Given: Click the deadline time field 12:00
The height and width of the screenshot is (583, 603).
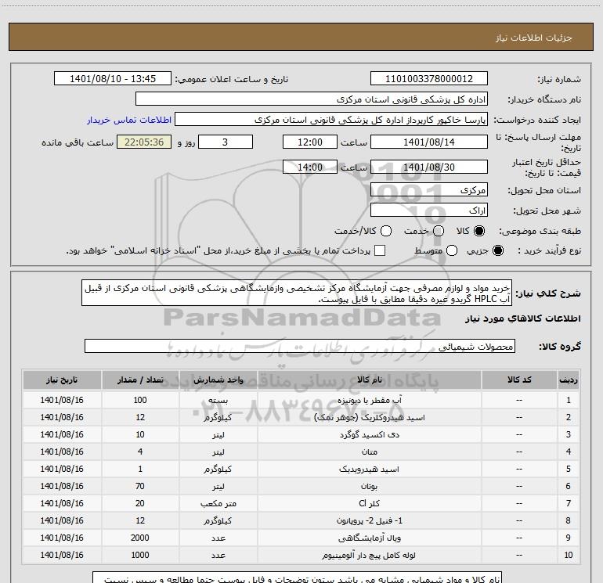Looking at the screenshot, I should click(310, 142).
